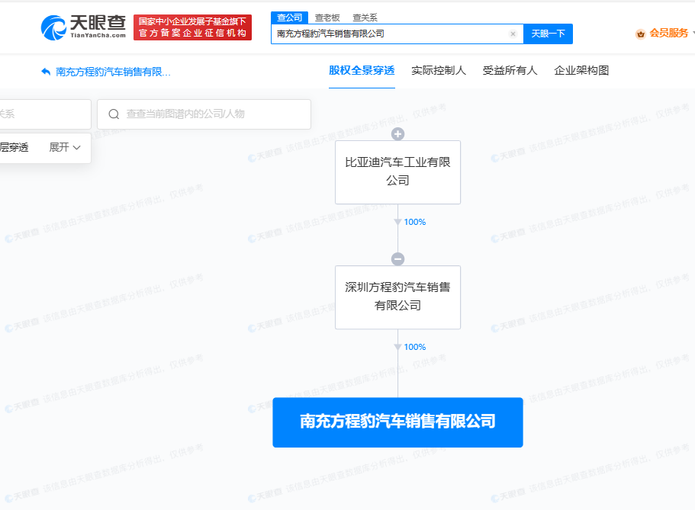Collapse the node above 深圳方程豹汽车销售有限公司
This screenshot has height=510, width=695.
tap(397, 258)
